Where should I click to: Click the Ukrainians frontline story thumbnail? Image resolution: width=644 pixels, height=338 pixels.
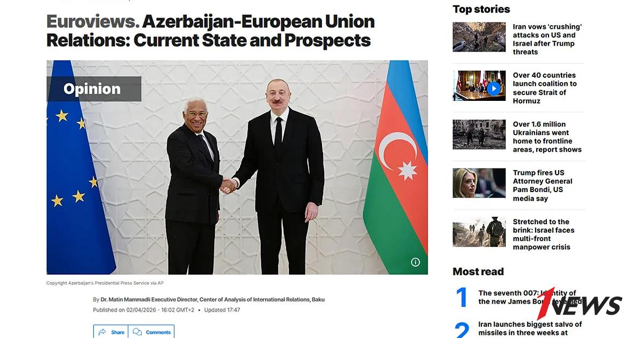point(479,134)
